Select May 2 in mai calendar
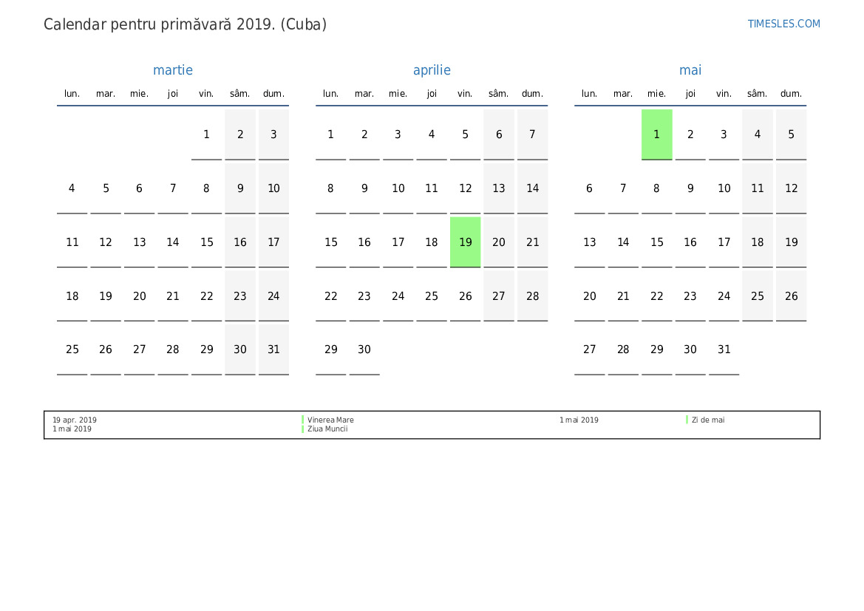Viewport: 864px width, 611px height. (690, 134)
